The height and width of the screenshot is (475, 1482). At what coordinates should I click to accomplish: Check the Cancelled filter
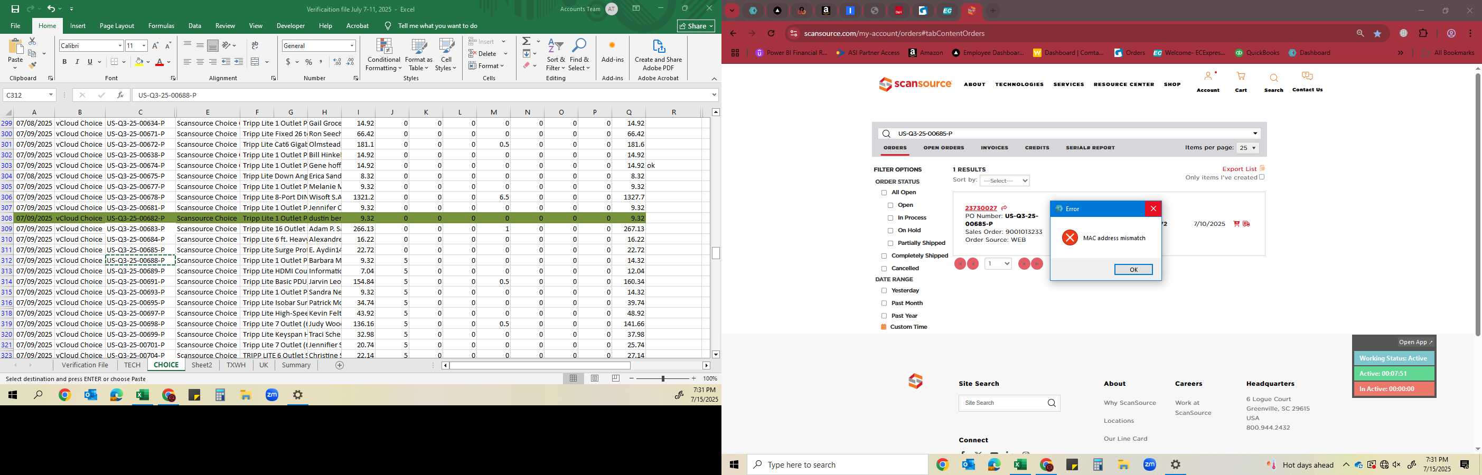[x=884, y=269]
